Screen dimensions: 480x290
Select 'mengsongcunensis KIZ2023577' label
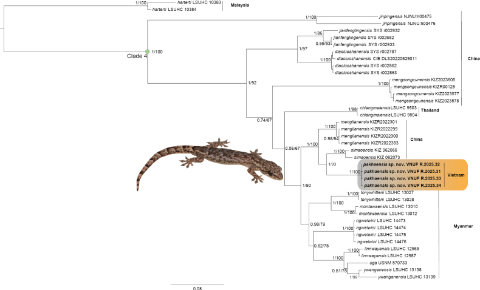[427, 94]
